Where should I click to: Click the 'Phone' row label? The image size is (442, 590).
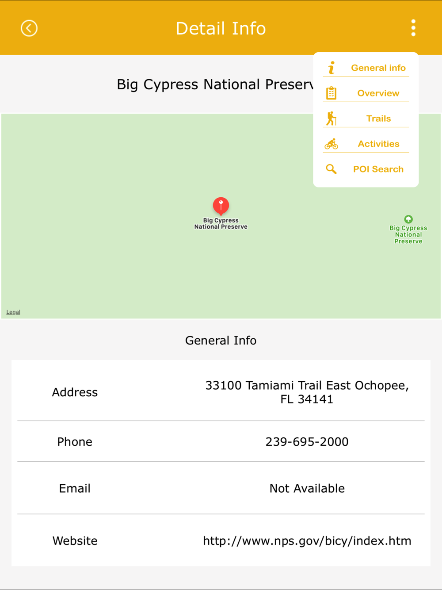click(75, 442)
